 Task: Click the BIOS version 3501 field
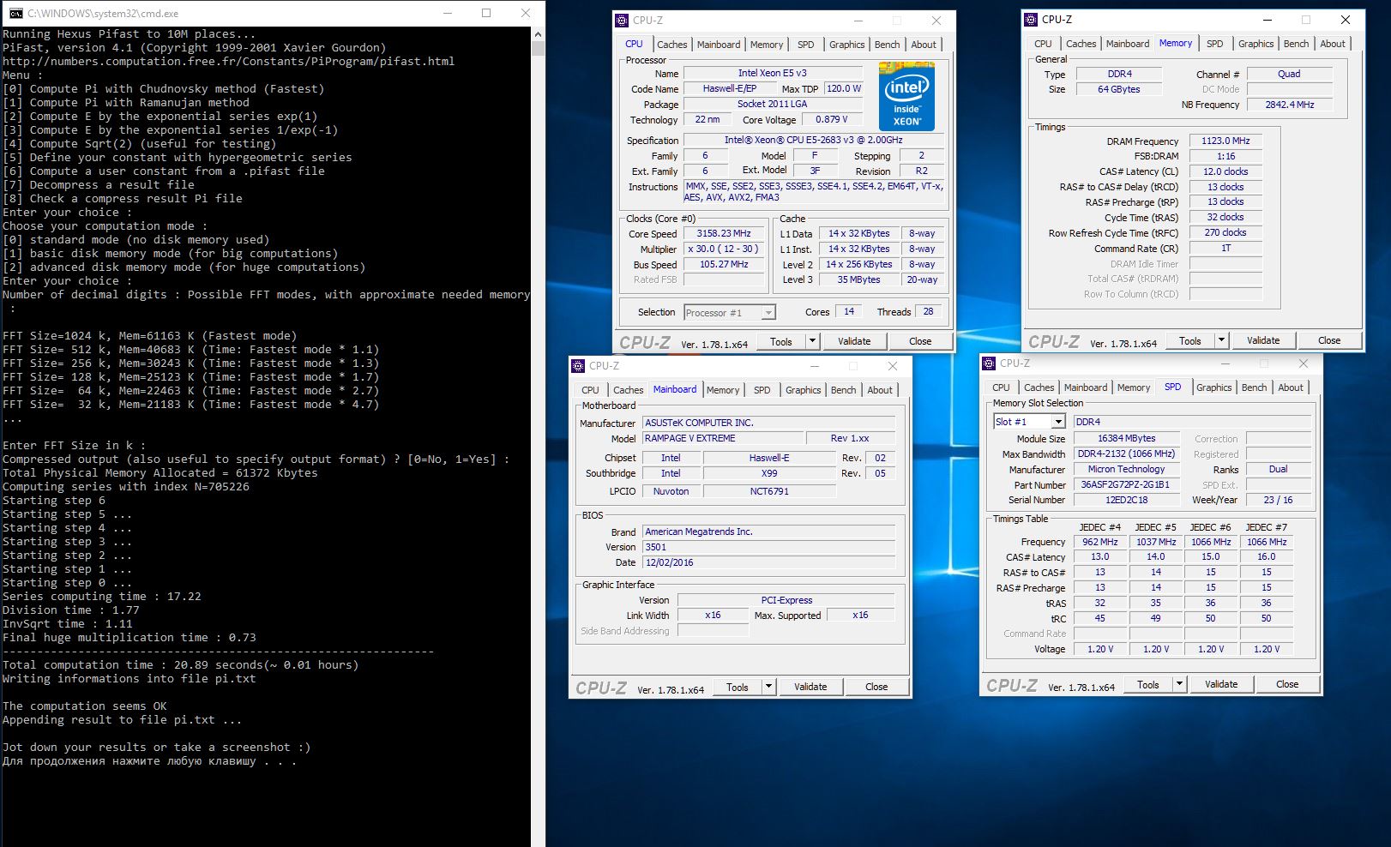[769, 547]
